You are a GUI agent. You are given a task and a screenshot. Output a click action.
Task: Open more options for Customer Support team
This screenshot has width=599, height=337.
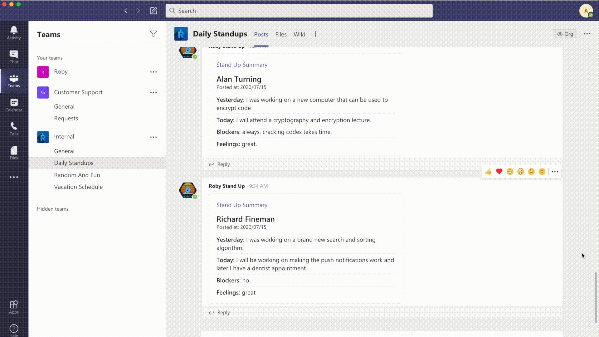pos(153,92)
